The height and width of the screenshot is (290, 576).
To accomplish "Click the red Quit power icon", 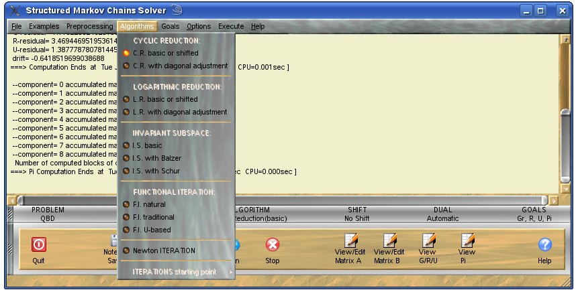I will pyautogui.click(x=39, y=245).
